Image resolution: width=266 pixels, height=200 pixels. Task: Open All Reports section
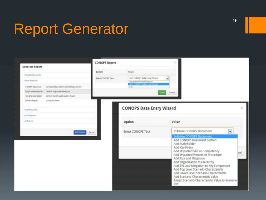pyautogui.click(x=29, y=121)
